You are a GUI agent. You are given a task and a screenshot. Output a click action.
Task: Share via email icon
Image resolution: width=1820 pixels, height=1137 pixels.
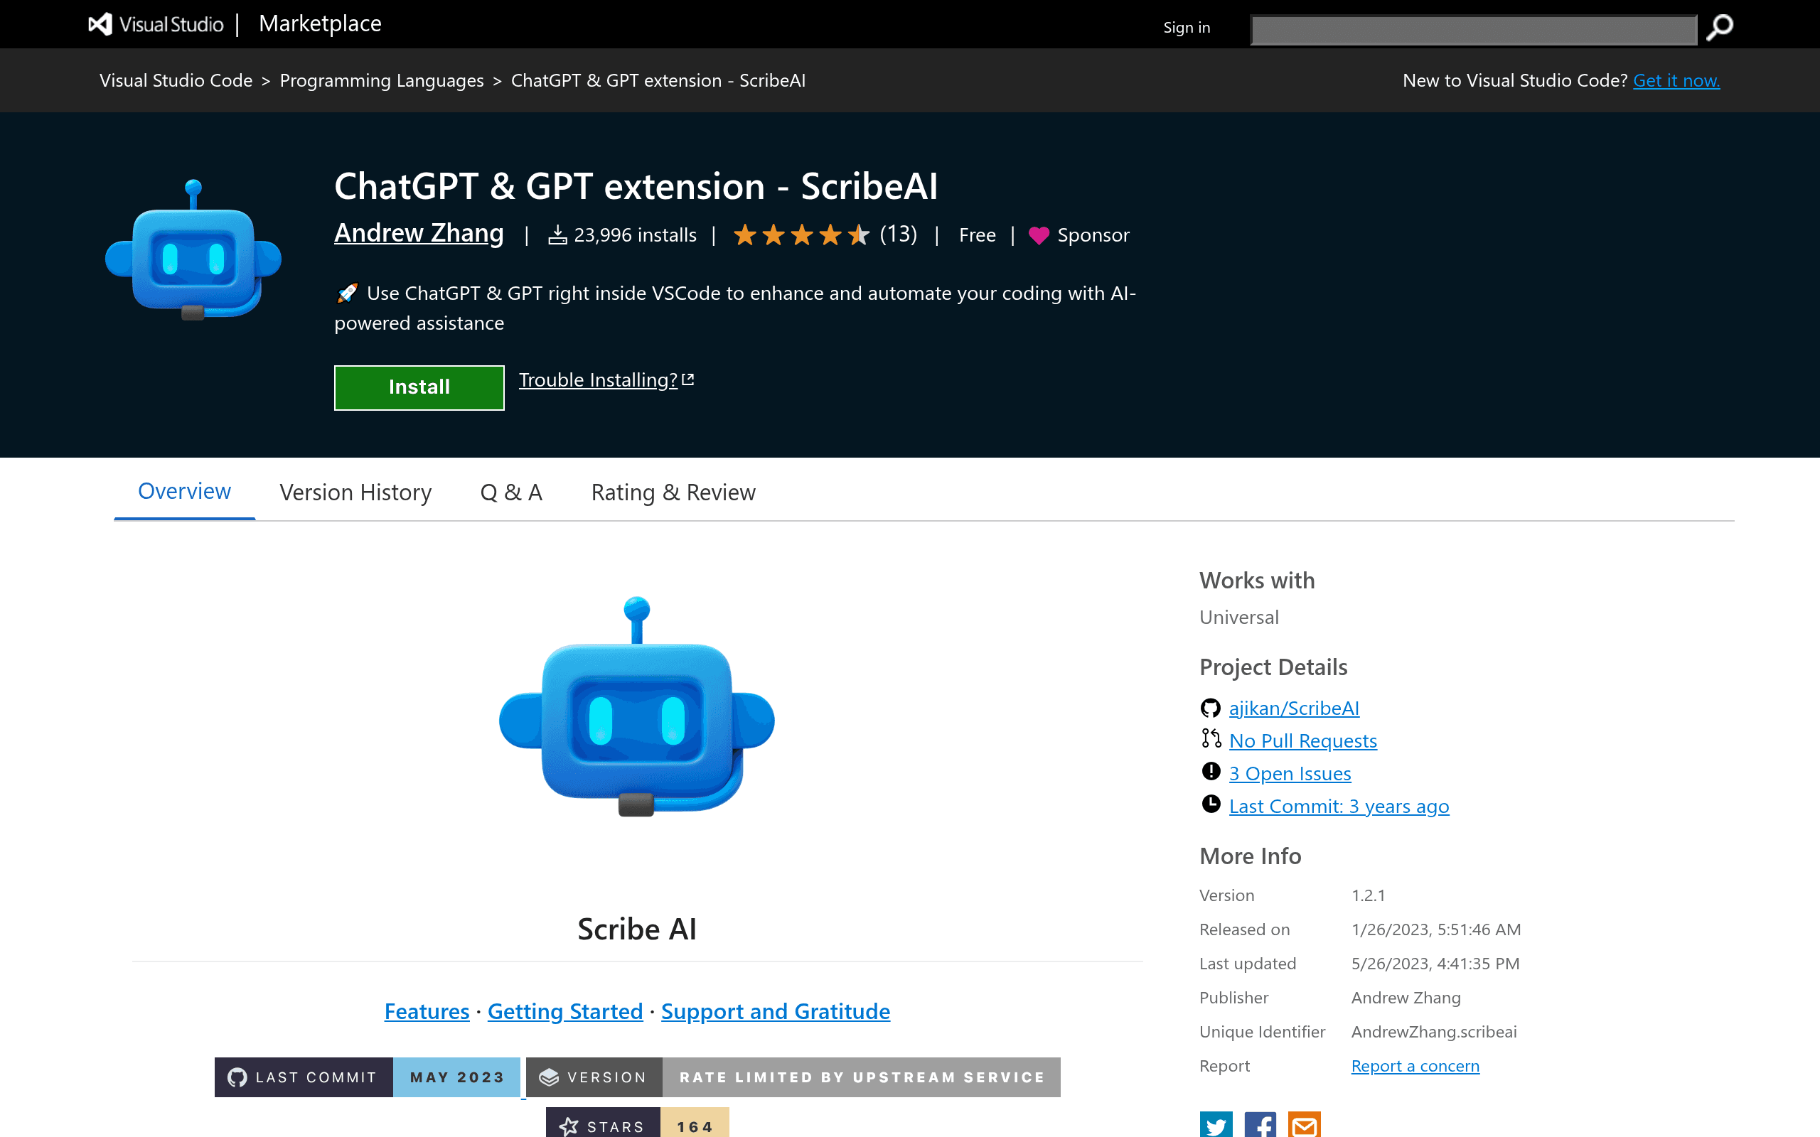(1305, 1124)
